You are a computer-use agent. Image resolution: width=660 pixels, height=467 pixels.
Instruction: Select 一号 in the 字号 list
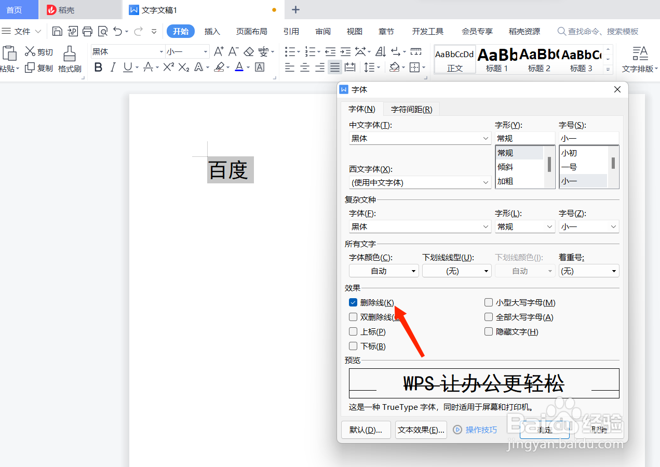569,167
